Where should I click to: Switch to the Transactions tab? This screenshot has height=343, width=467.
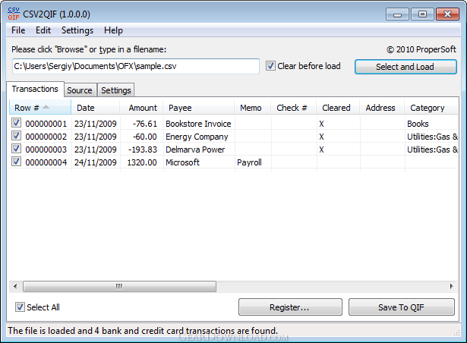pyautogui.click(x=35, y=89)
